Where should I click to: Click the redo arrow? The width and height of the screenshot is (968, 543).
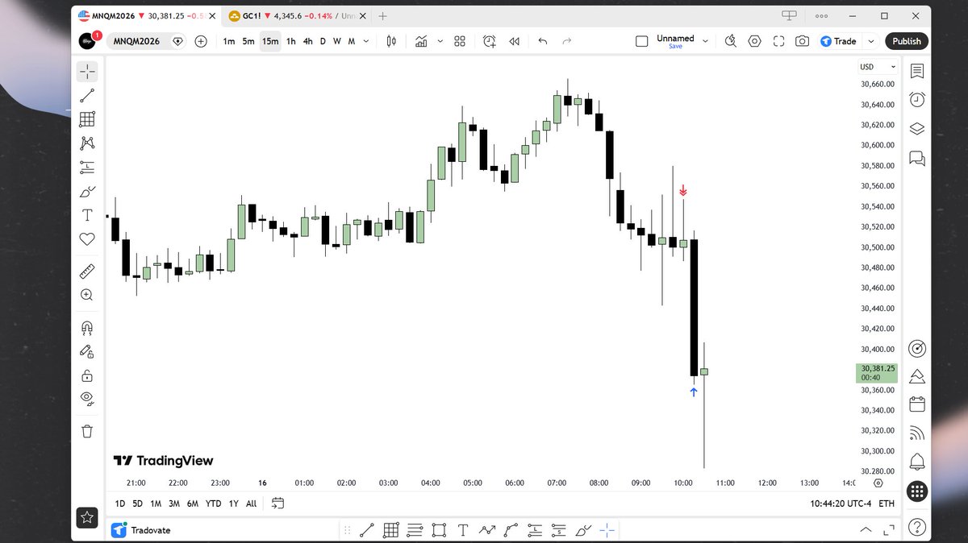click(x=566, y=41)
